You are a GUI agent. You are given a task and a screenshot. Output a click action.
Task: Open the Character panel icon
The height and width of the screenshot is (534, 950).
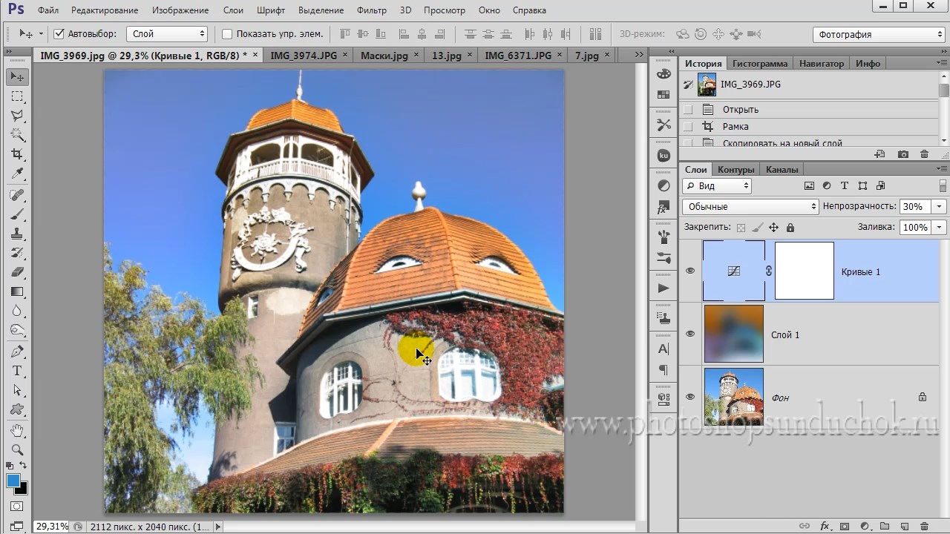point(664,349)
